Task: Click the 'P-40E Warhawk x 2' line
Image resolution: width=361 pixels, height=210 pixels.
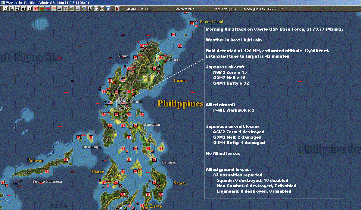Action: point(234,110)
